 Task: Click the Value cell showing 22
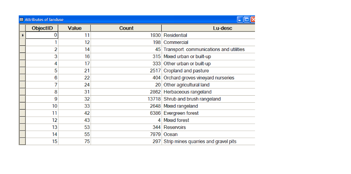click(x=75, y=78)
